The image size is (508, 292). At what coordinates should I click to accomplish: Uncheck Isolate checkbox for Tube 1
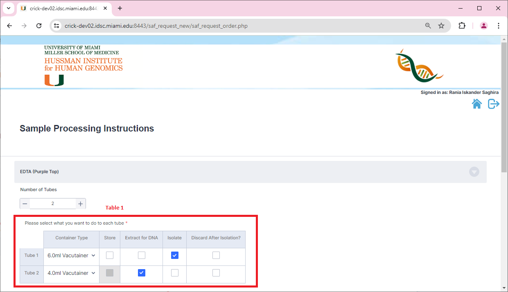coord(175,255)
